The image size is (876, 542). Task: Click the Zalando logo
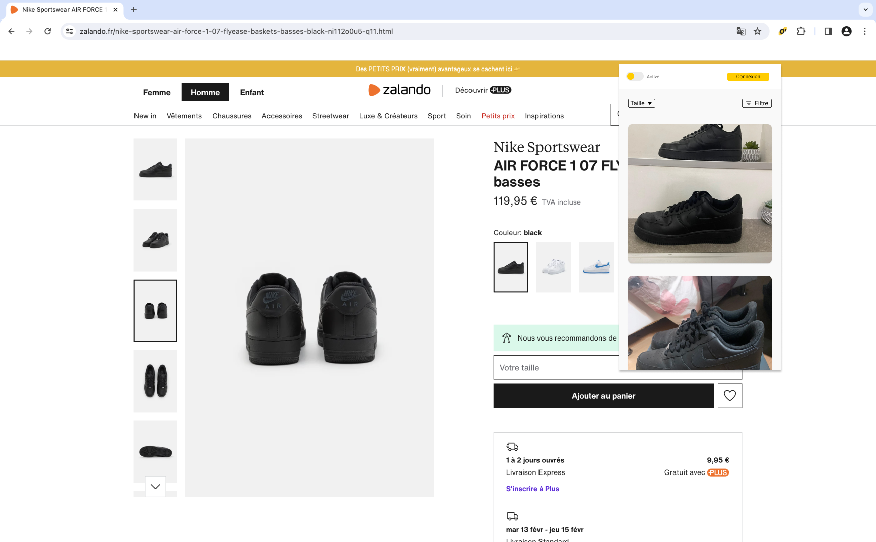click(399, 90)
